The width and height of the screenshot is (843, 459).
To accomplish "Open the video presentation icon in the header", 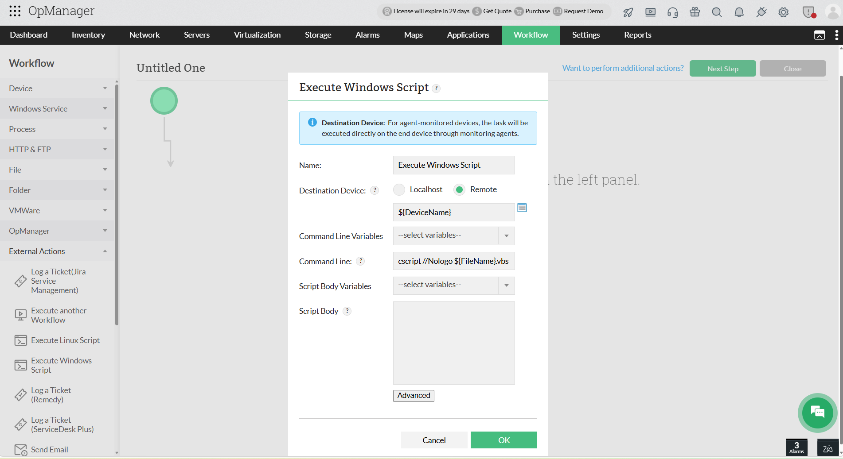I will click(x=650, y=12).
